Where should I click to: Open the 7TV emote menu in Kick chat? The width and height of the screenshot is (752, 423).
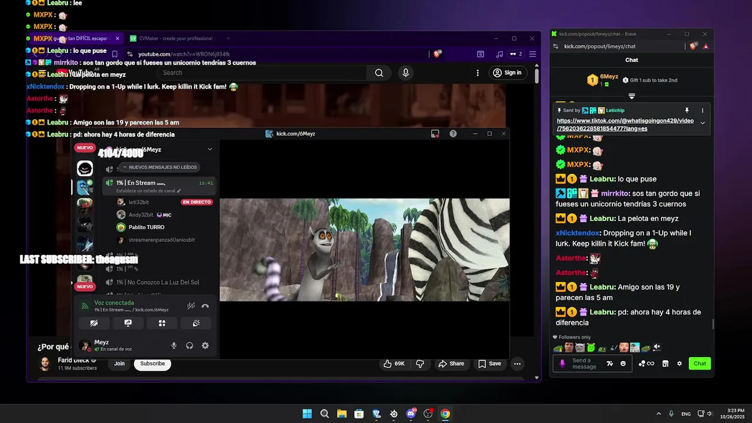click(x=610, y=364)
